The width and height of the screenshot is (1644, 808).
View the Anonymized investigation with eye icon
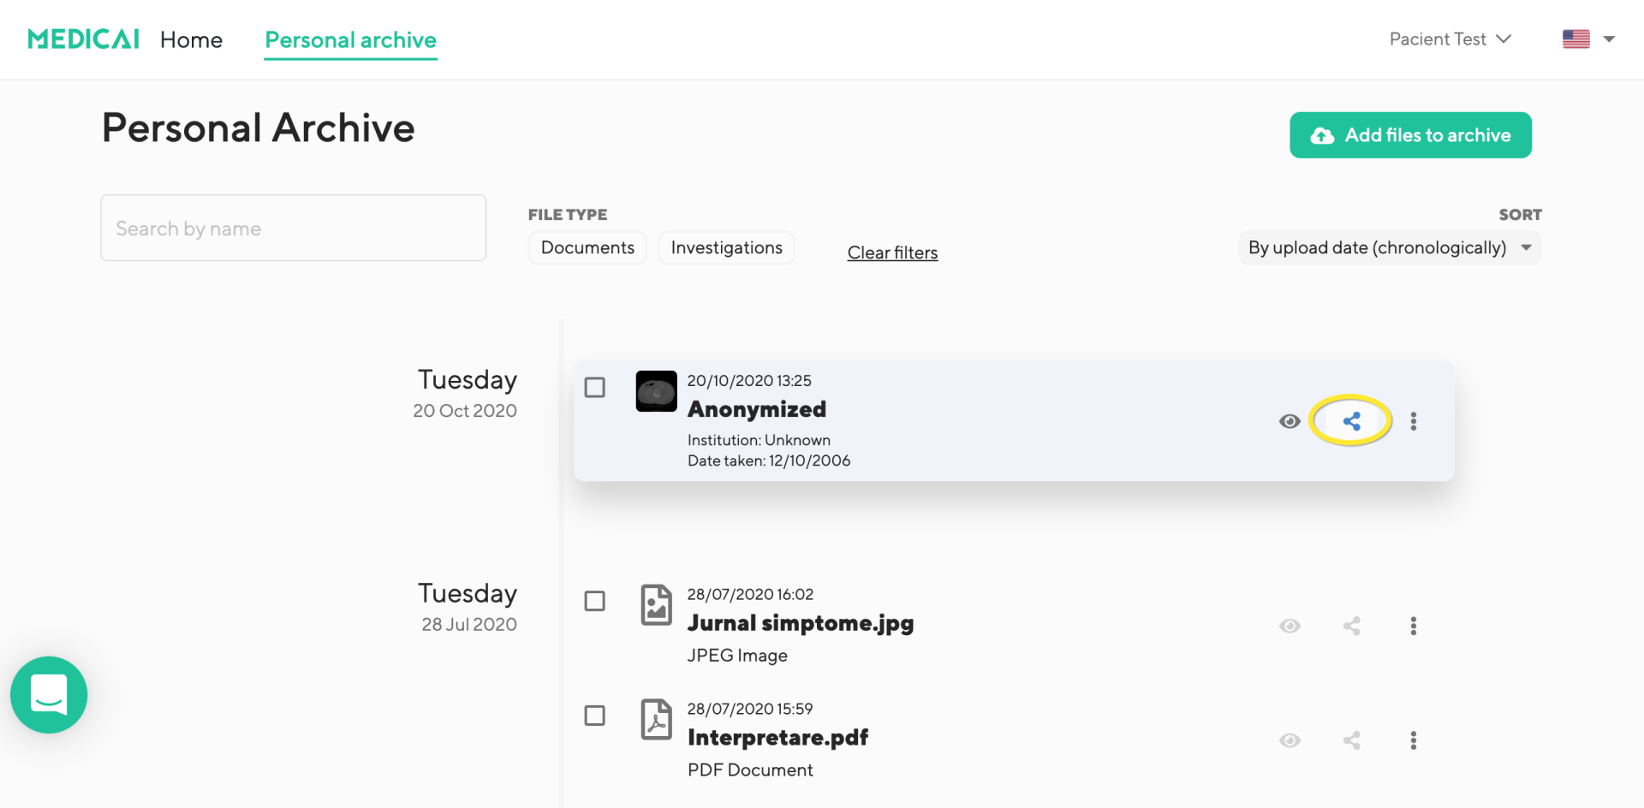click(1290, 421)
